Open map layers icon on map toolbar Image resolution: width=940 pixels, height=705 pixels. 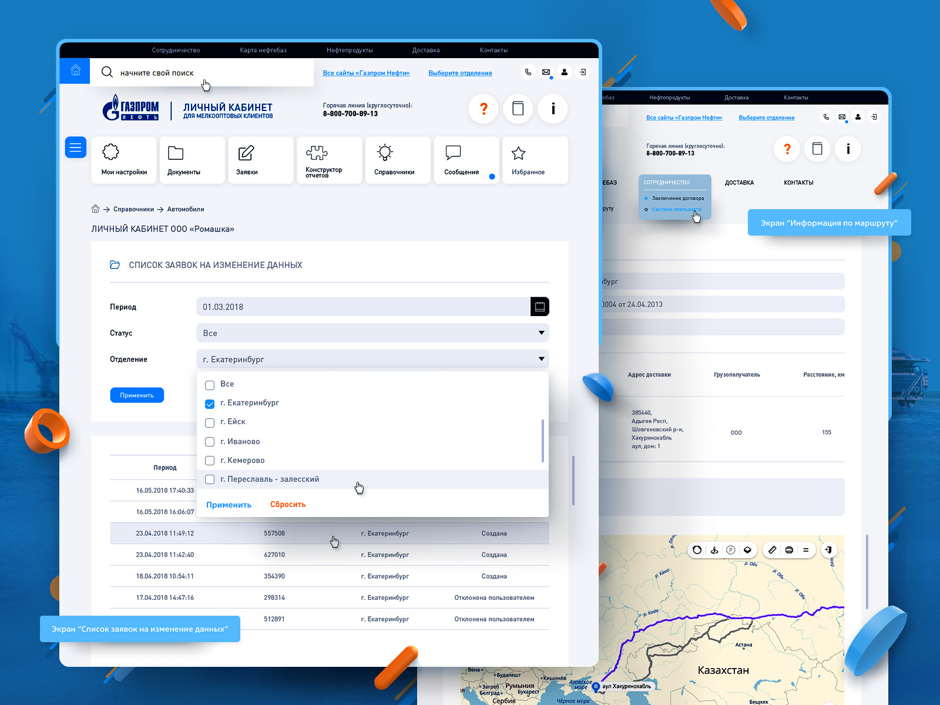click(747, 550)
